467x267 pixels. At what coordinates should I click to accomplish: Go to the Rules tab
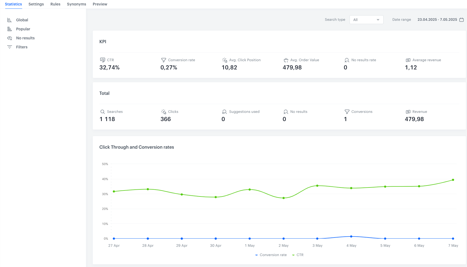pyautogui.click(x=55, y=4)
